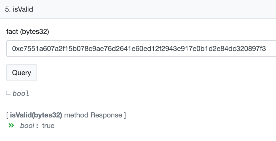This screenshot has width=276, height=141.
Task: Click the "true" response value
Action: pyautogui.click(x=48, y=126)
